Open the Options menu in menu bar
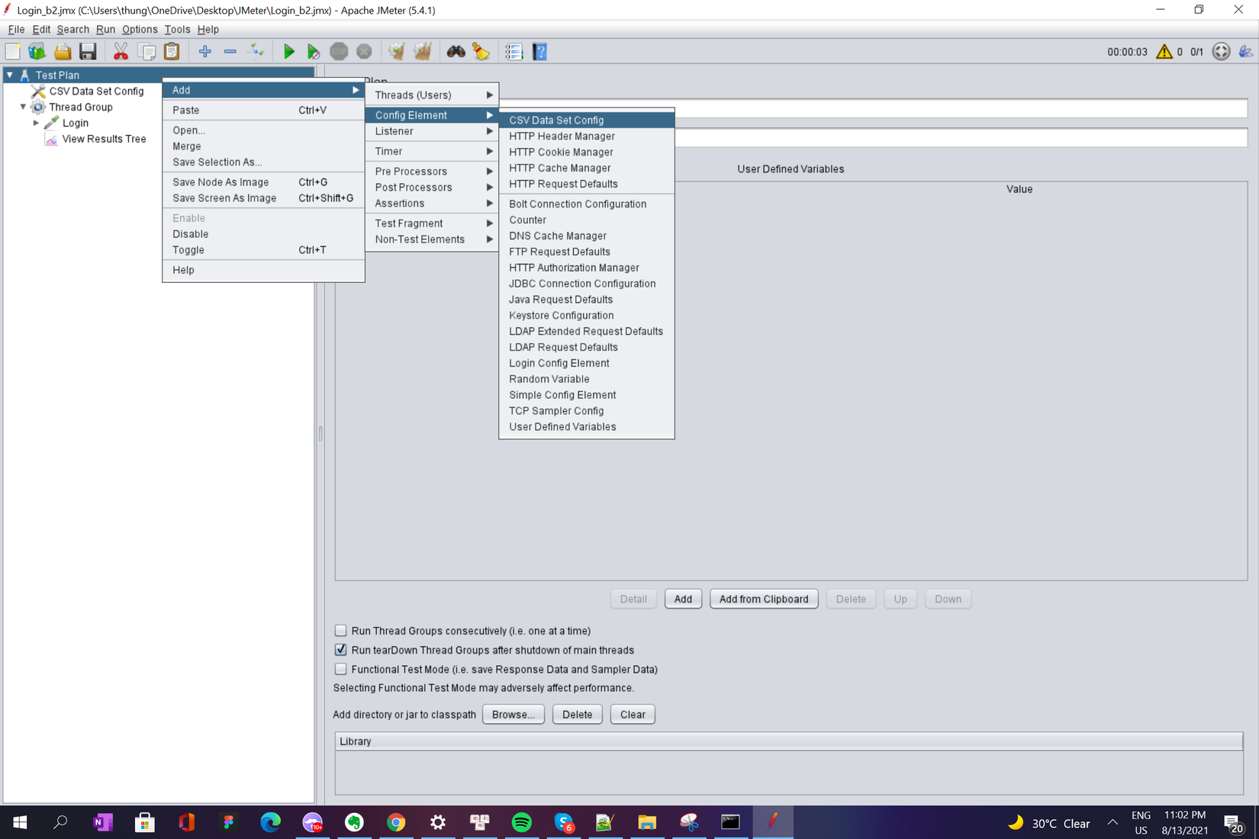Viewport: 1259px width, 839px height. coord(140,29)
